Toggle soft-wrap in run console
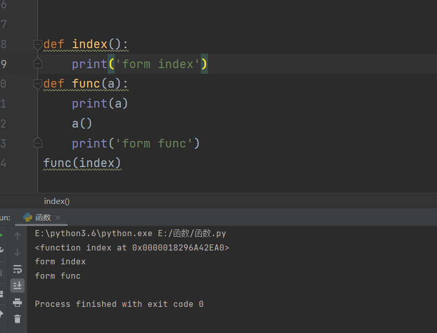Screen dimensions: 437x333 coord(17,269)
